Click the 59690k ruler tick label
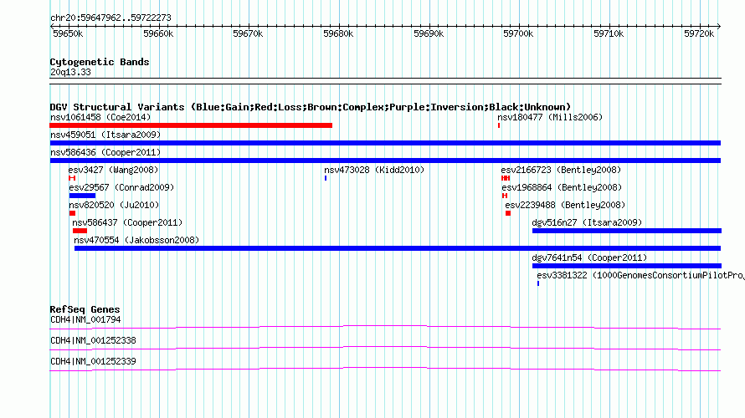 (429, 33)
